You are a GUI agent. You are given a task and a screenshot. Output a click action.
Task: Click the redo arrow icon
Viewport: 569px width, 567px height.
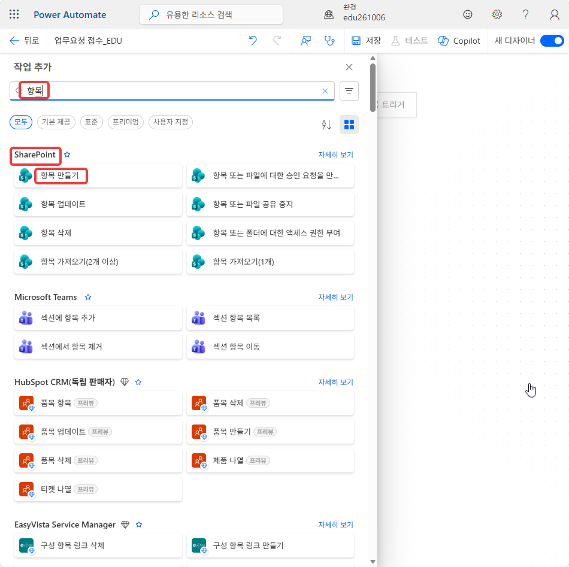(277, 41)
